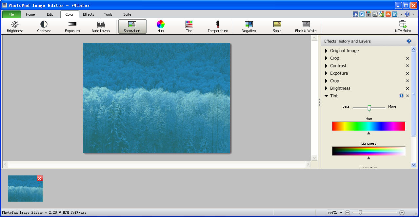Image resolution: width=419 pixels, height=217 pixels.
Task: Switch to the Suite tab
Action: click(128, 14)
